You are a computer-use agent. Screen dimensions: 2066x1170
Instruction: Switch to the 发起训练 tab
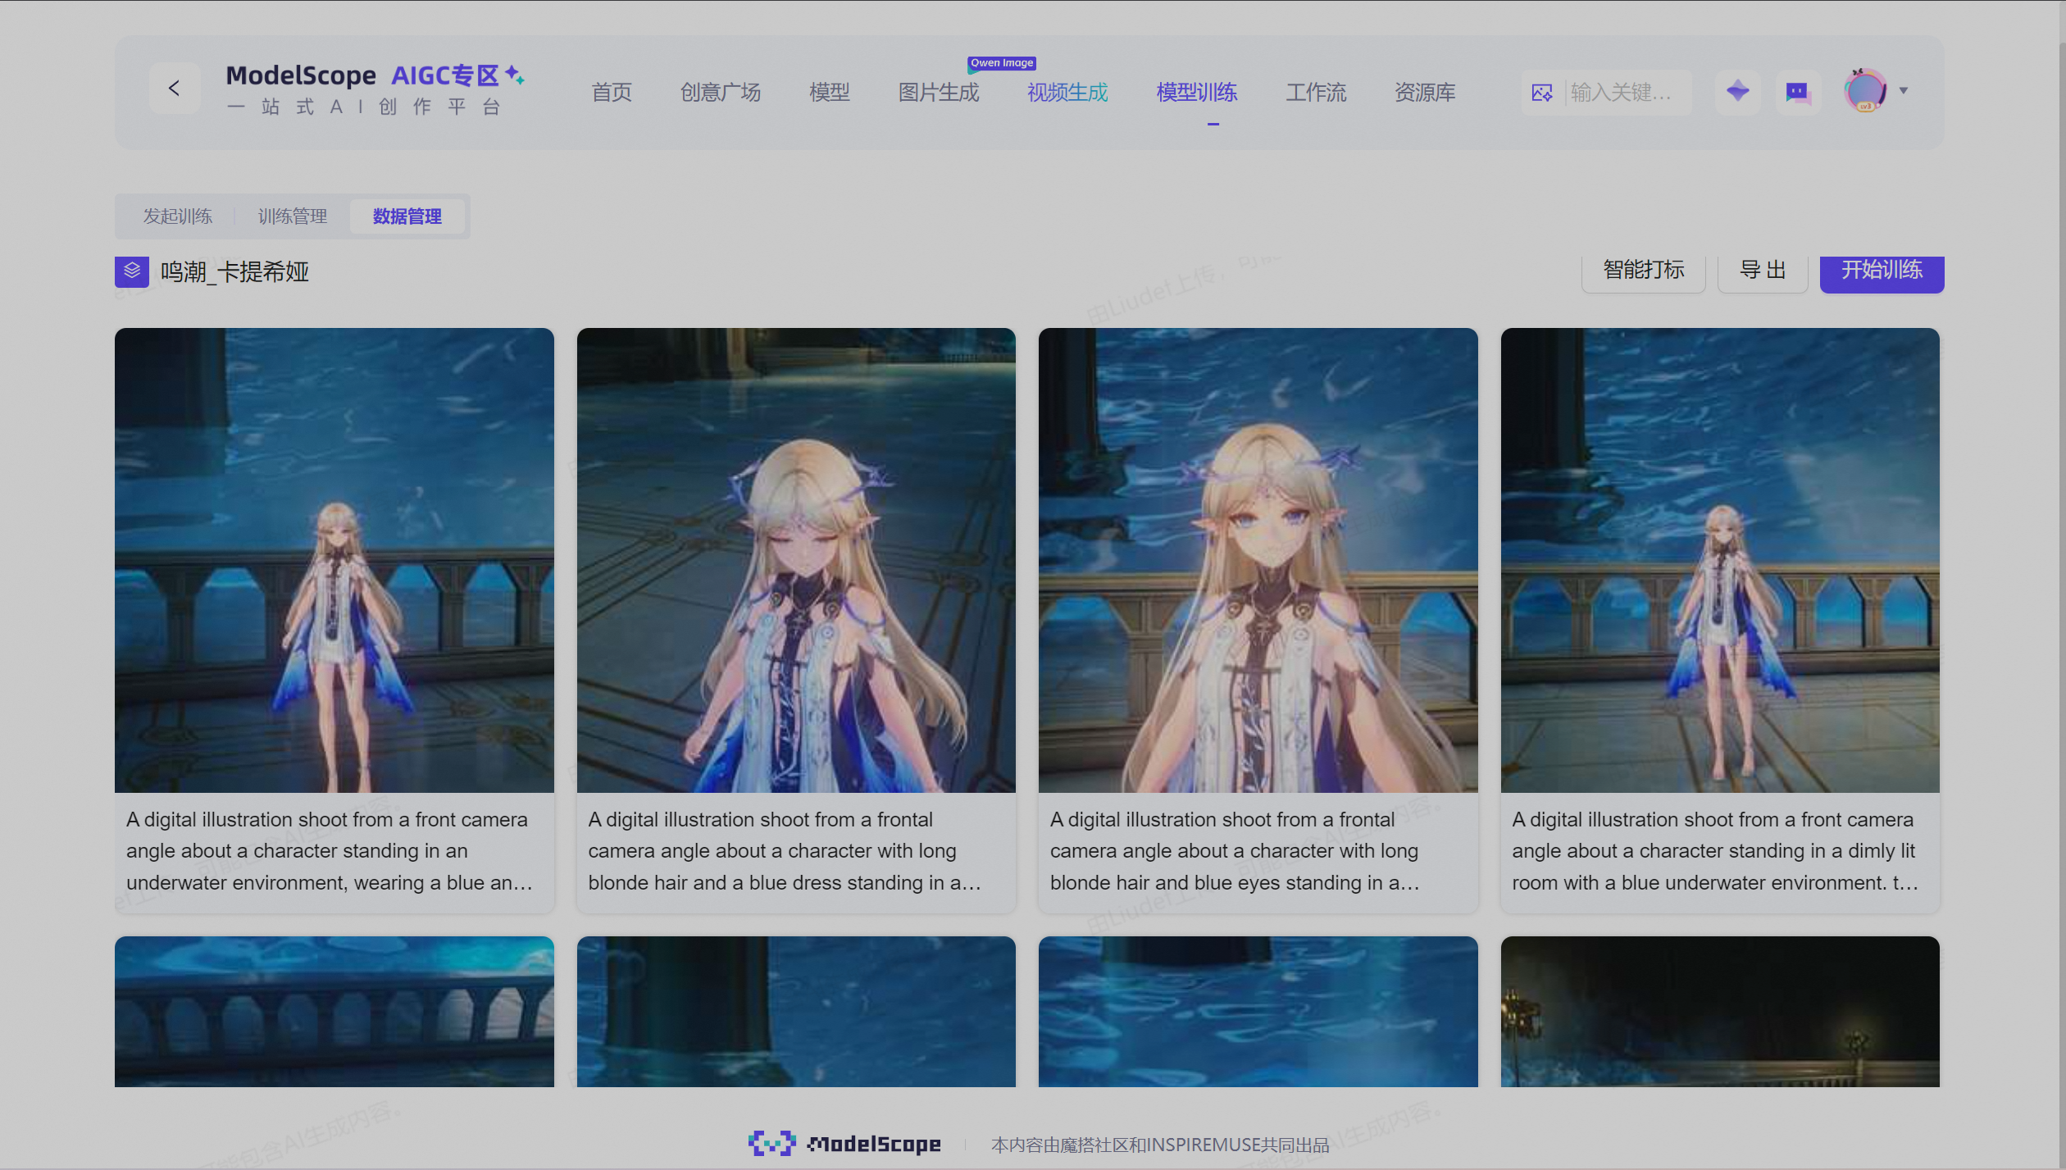click(178, 216)
